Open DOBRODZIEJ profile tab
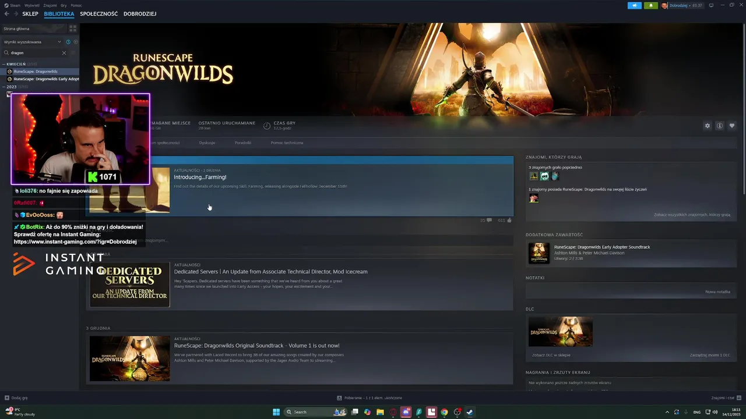 140,14
